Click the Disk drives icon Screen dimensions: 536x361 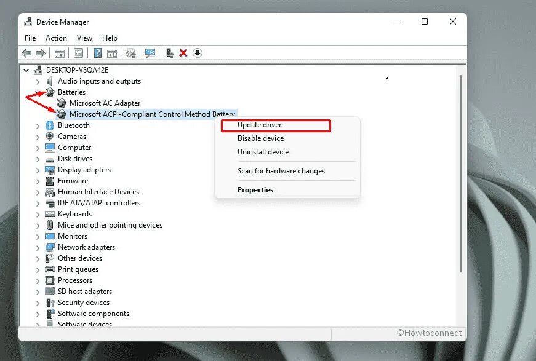click(x=50, y=159)
